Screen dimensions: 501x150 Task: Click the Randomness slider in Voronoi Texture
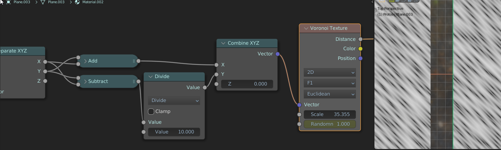pyautogui.click(x=330, y=124)
